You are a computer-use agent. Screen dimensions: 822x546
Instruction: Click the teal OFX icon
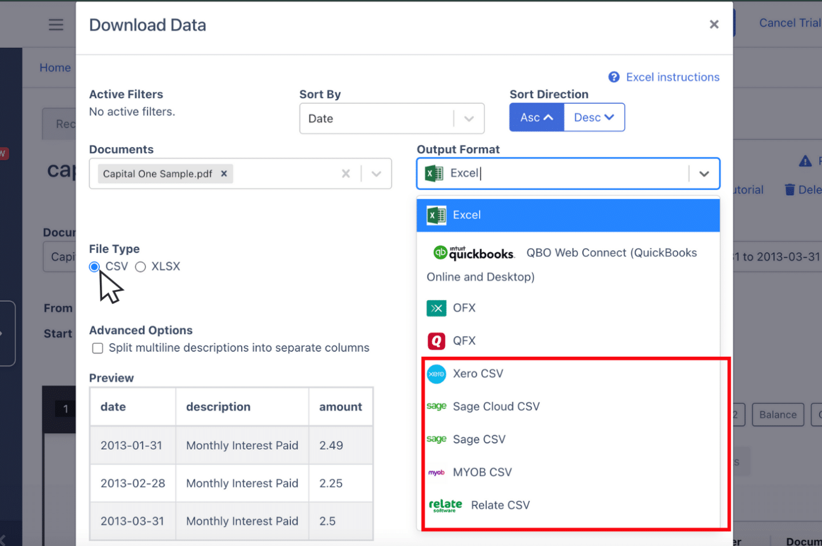pyautogui.click(x=436, y=308)
